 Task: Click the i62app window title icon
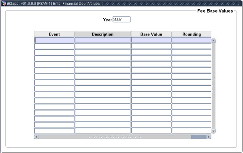click(4, 3)
